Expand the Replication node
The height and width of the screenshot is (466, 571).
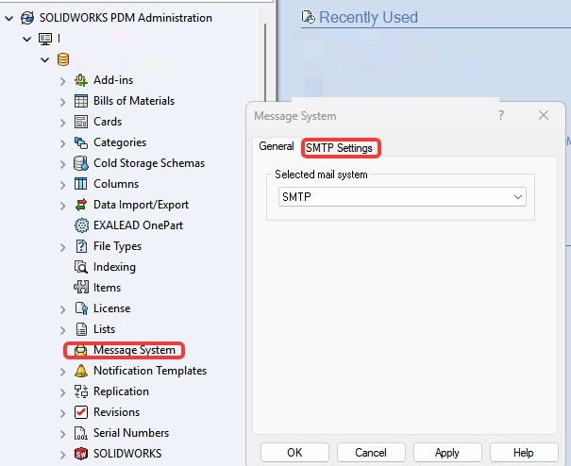click(x=63, y=392)
